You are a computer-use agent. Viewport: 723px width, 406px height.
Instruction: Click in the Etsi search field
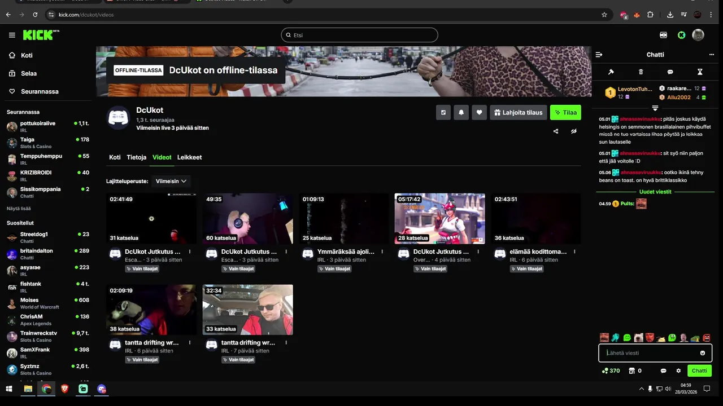pos(359,35)
